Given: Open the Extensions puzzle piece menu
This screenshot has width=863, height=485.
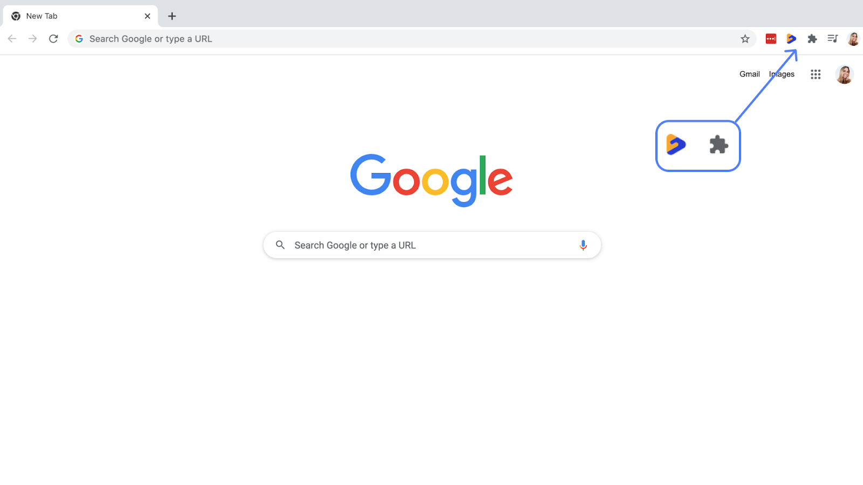Looking at the screenshot, I should tap(812, 39).
